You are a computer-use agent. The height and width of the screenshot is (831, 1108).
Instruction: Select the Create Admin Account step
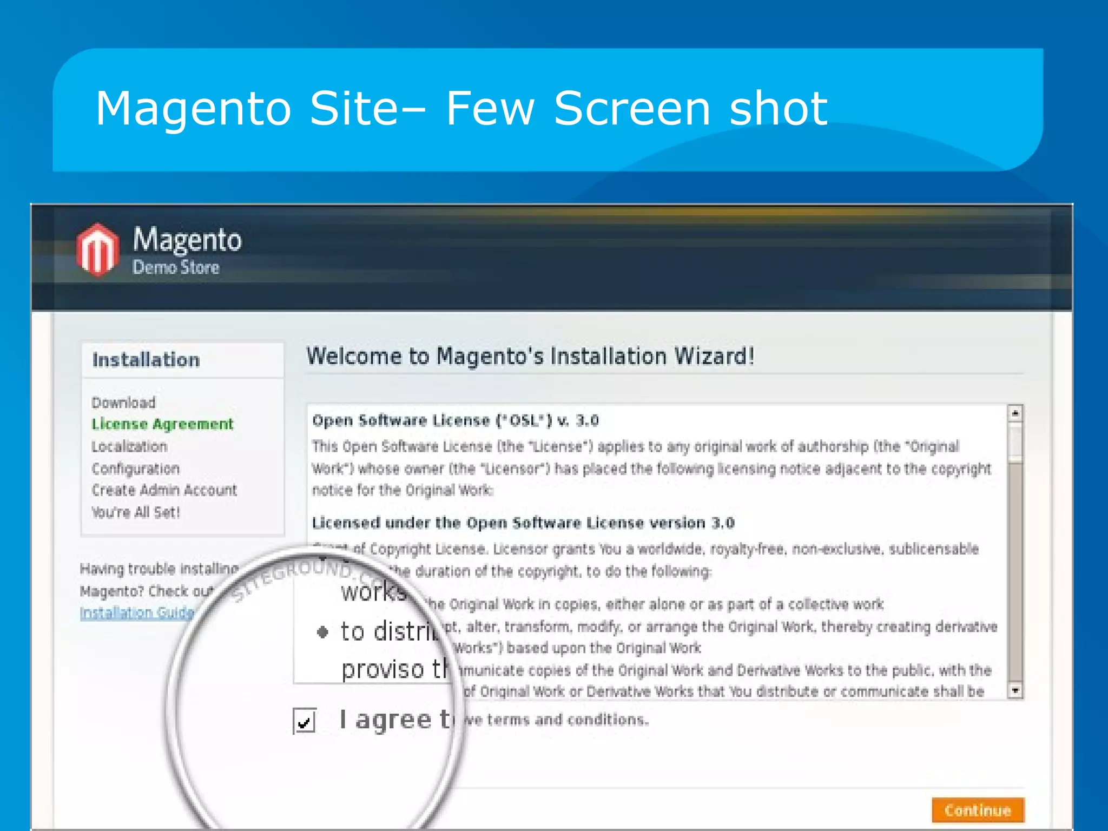click(x=164, y=490)
